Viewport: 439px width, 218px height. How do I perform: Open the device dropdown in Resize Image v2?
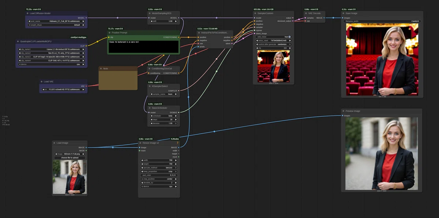(159, 186)
